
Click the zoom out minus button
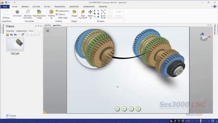pyautogui.click(x=192, y=121)
